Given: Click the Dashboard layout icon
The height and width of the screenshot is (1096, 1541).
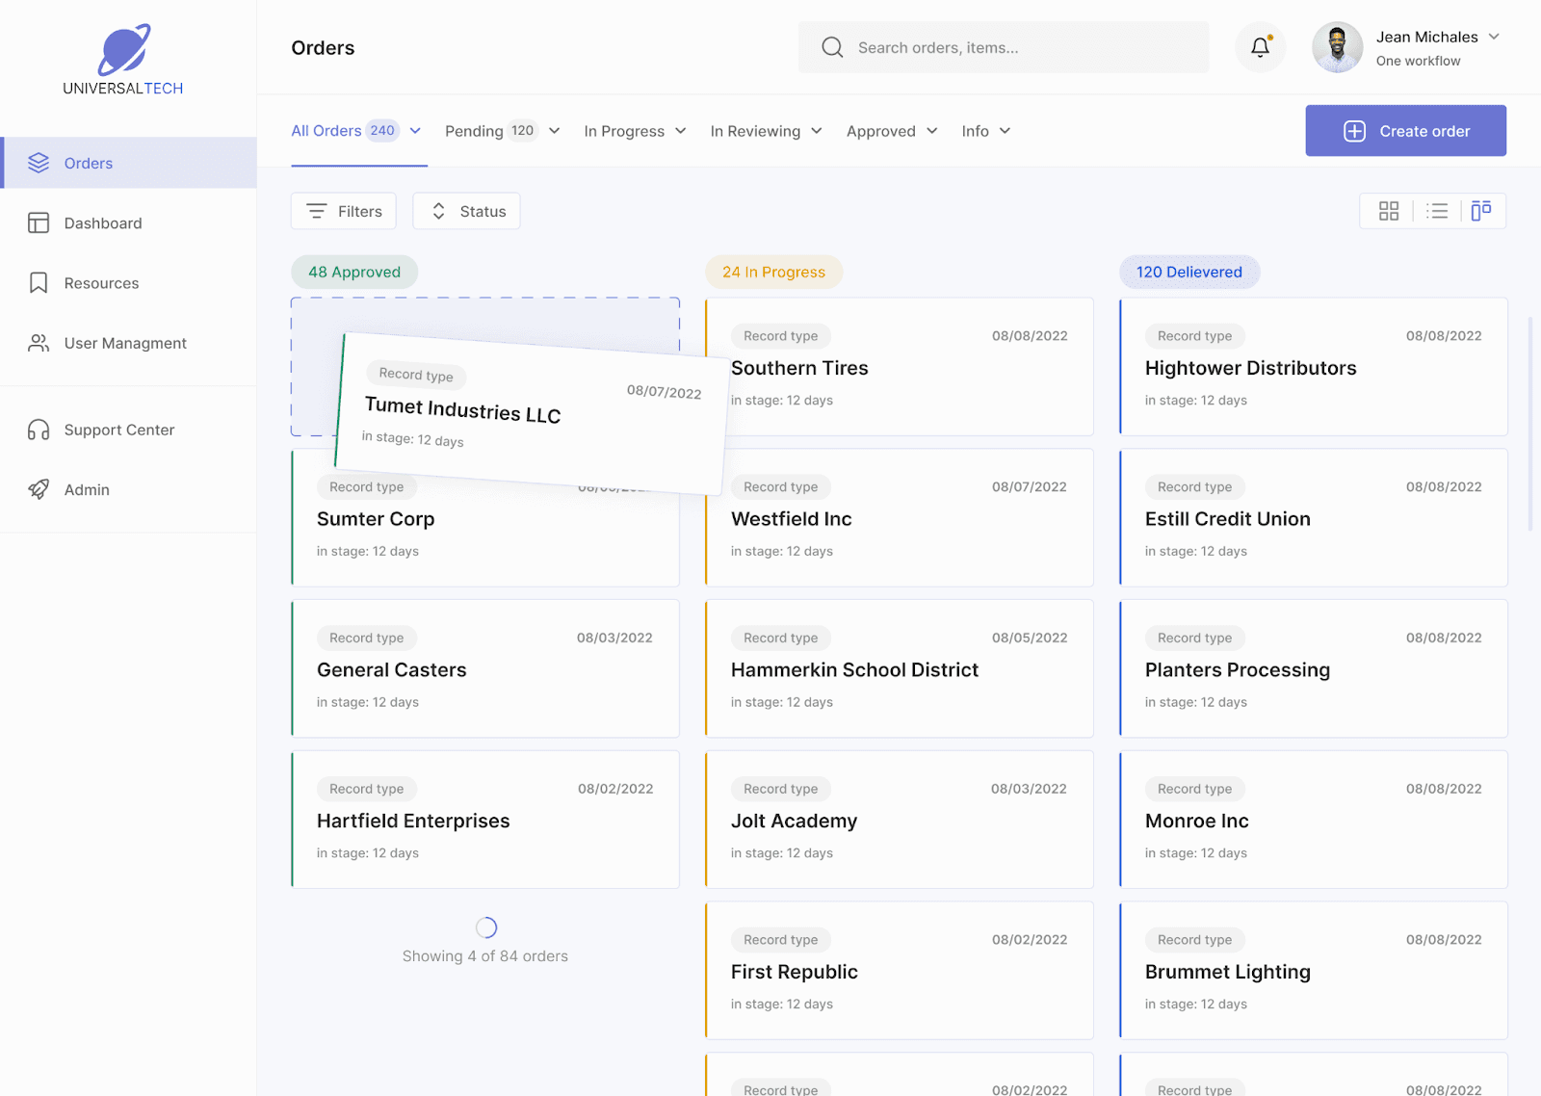Looking at the screenshot, I should pyautogui.click(x=39, y=223).
